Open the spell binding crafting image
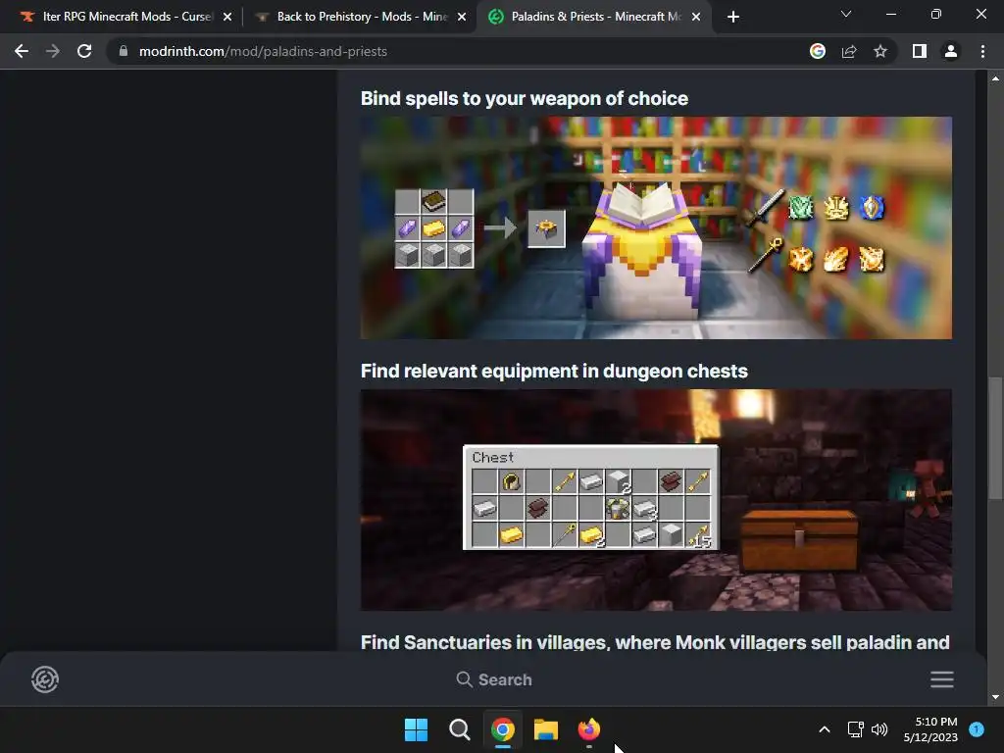The image size is (1004, 753). pos(656,227)
